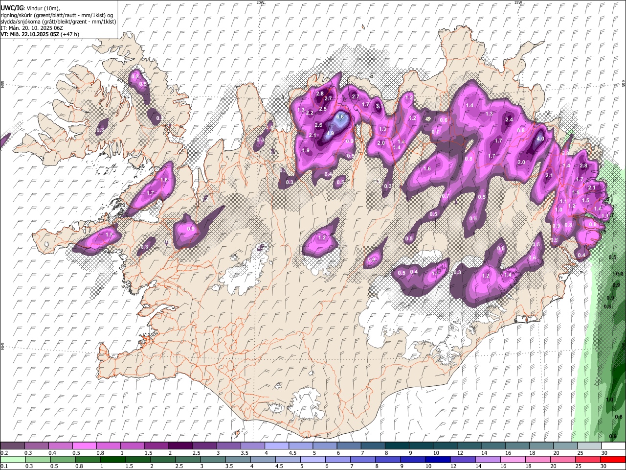Click the 2.4 snowfall value label
Viewport: 626px width, 470px height.
pos(509,120)
